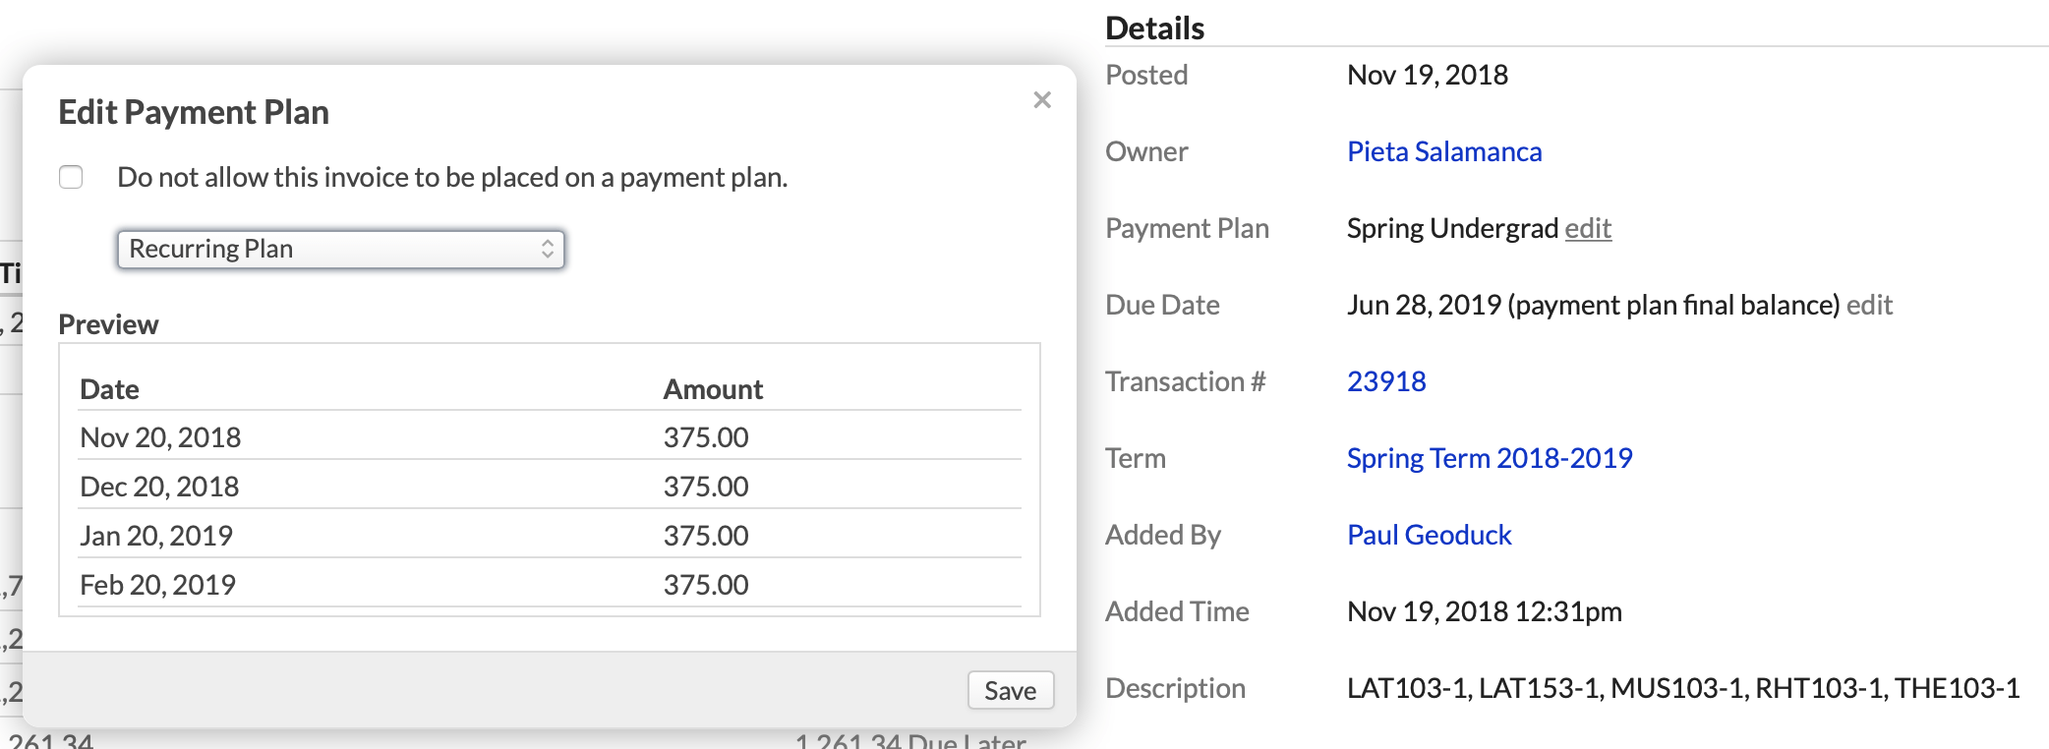Click the Date column header
The height and width of the screenshot is (749, 2049).
tap(109, 389)
